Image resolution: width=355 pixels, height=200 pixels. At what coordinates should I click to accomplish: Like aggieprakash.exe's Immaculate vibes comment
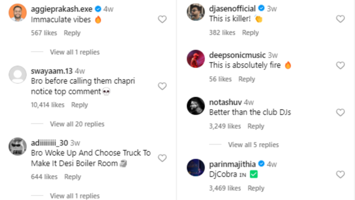point(162,19)
